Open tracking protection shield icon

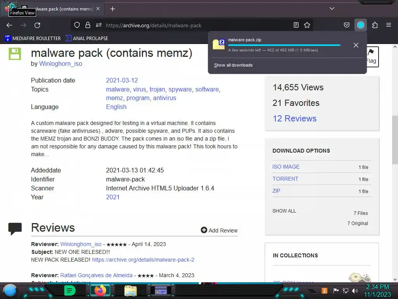77,25
